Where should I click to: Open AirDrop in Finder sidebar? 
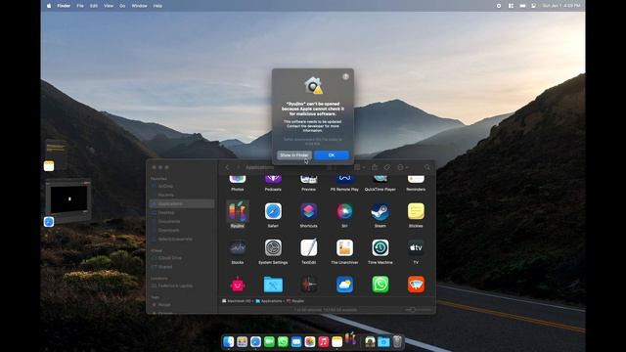[x=165, y=187]
